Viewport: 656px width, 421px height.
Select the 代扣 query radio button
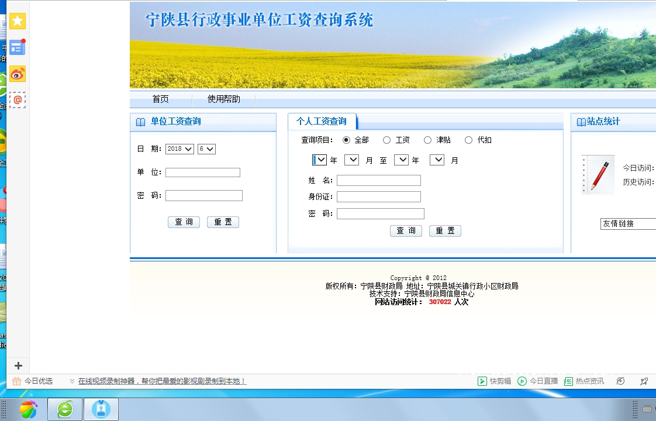[x=468, y=140]
